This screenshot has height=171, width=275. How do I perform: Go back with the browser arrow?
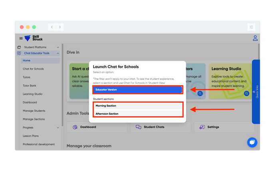click(x=52, y=27)
